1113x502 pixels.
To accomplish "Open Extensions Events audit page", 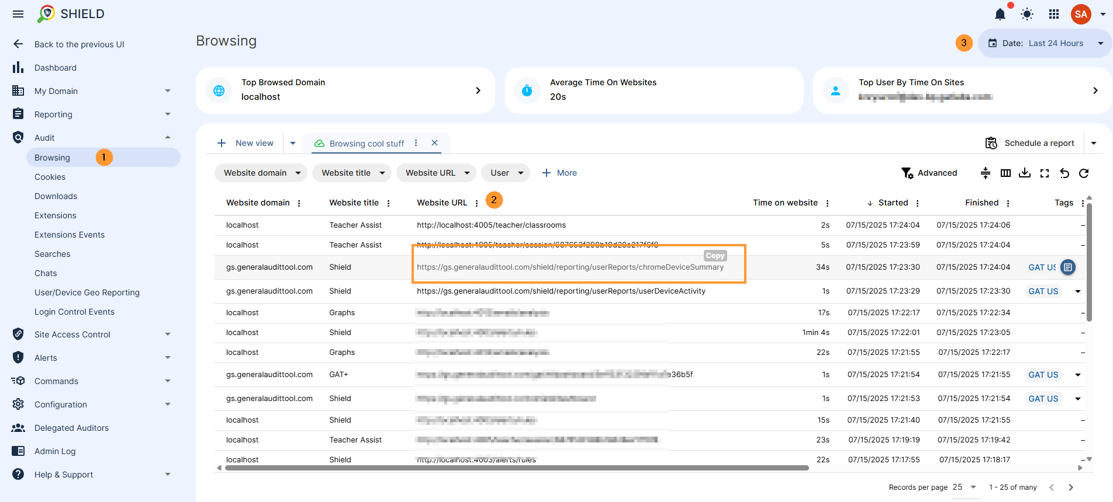I will coord(70,235).
